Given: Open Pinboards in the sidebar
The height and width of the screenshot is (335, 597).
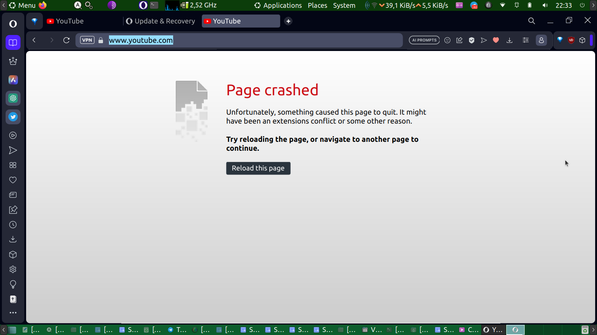Looking at the screenshot, I should (13, 210).
